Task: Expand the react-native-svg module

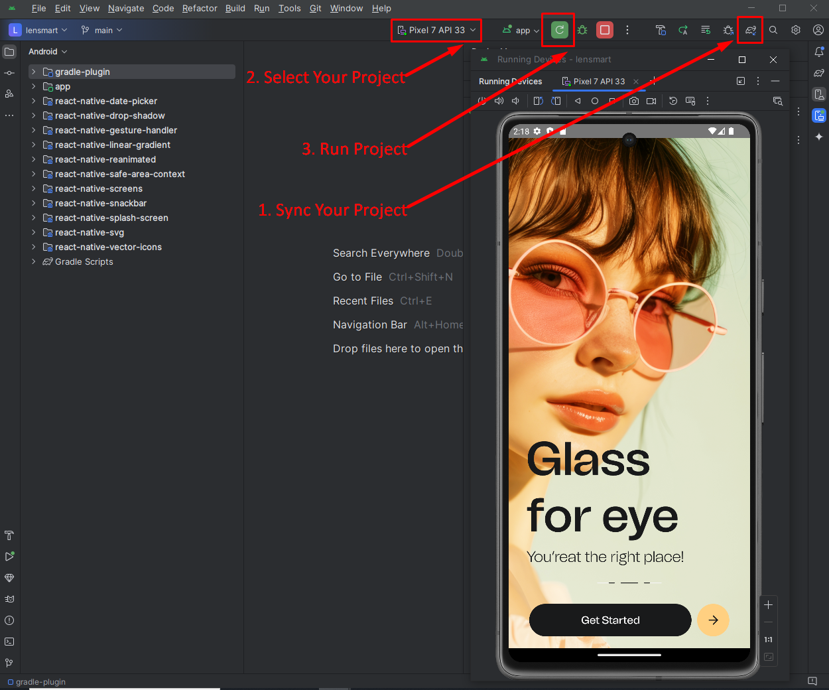Action: click(x=34, y=232)
